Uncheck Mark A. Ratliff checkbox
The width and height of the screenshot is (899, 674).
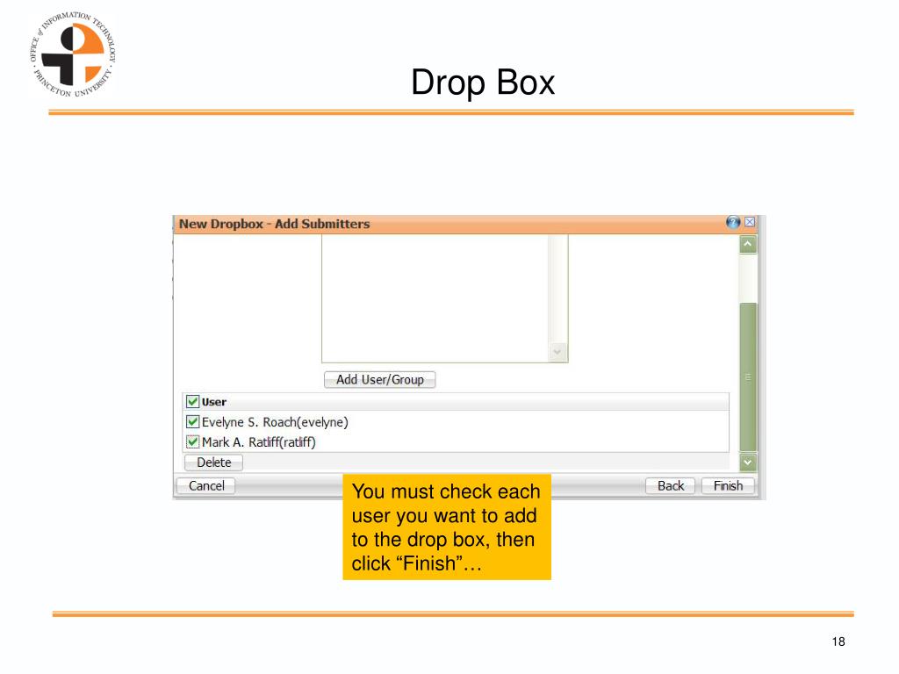(x=192, y=442)
